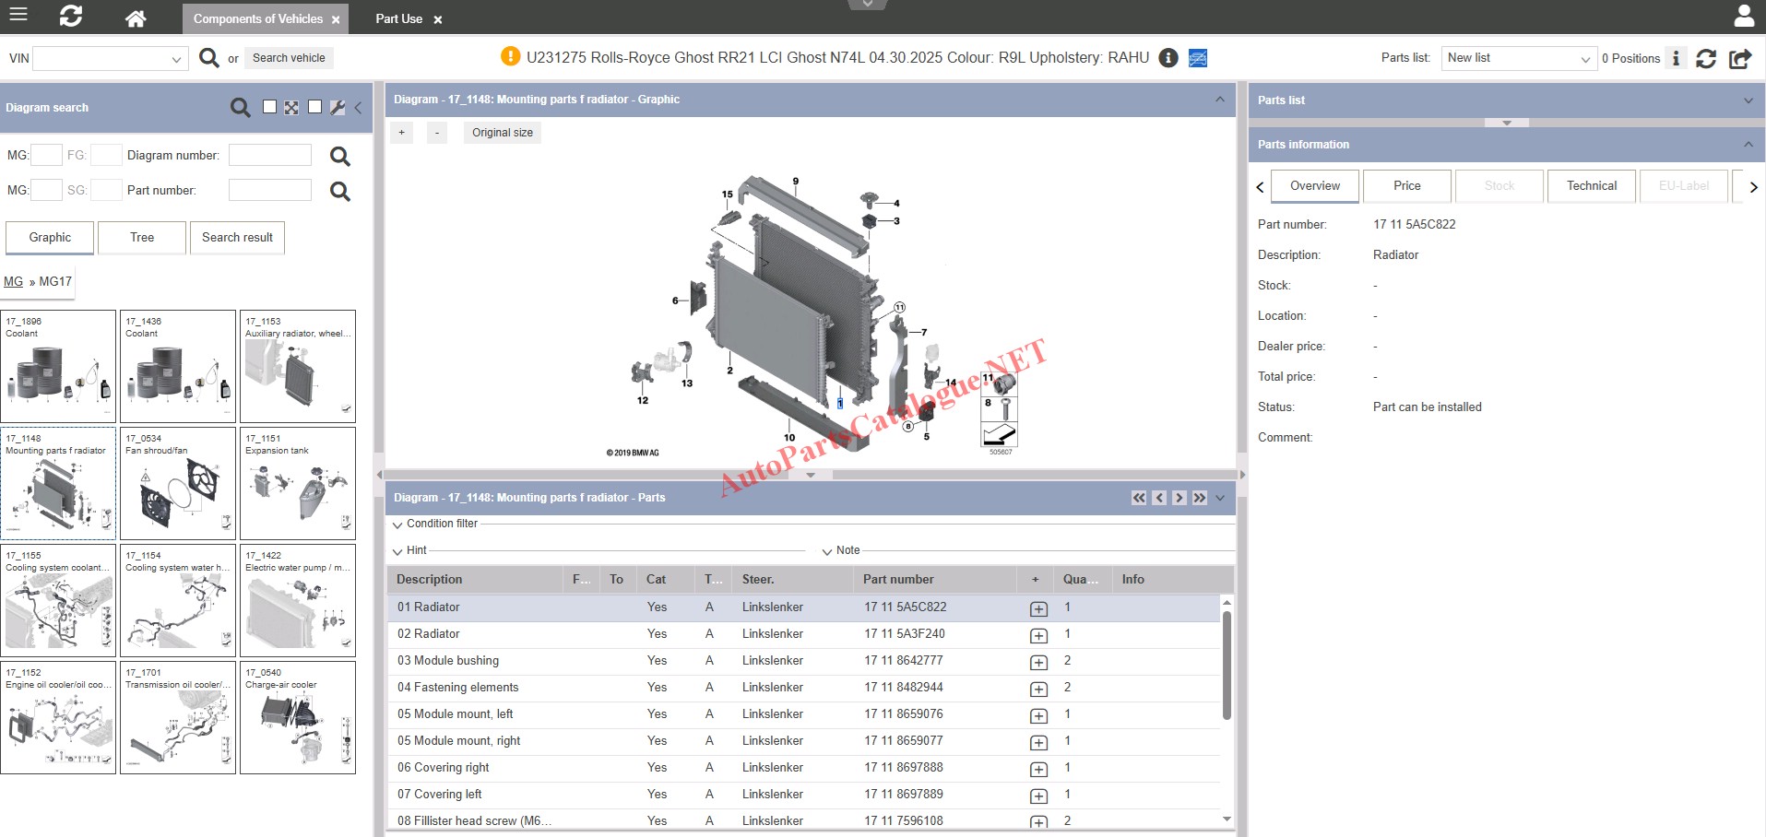Toggle the expand-arrows icon in Diagram search
The height and width of the screenshot is (837, 1766).
(x=291, y=108)
